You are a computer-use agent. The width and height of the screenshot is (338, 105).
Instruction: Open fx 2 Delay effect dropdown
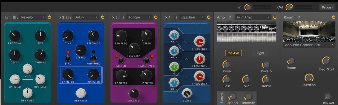pos(86,17)
